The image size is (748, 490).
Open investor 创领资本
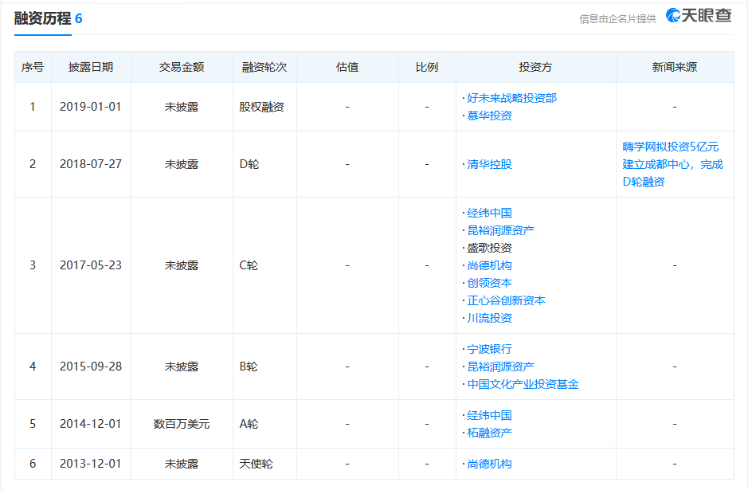[489, 283]
